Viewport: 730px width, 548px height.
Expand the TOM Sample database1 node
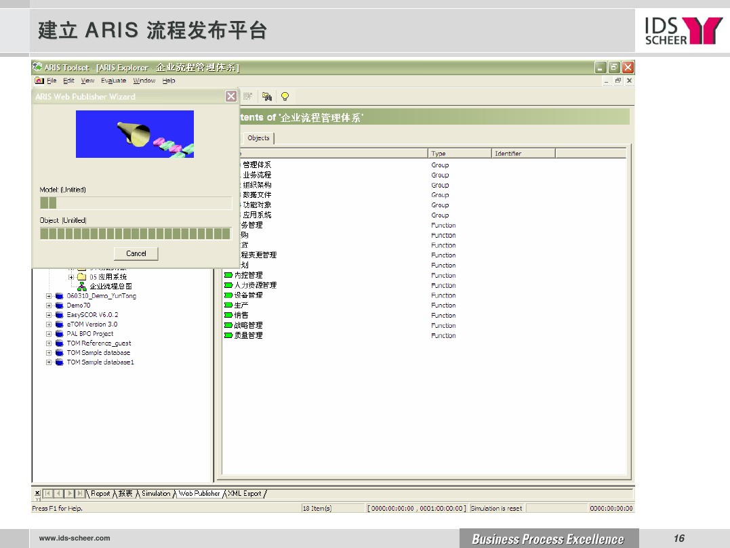coord(49,362)
